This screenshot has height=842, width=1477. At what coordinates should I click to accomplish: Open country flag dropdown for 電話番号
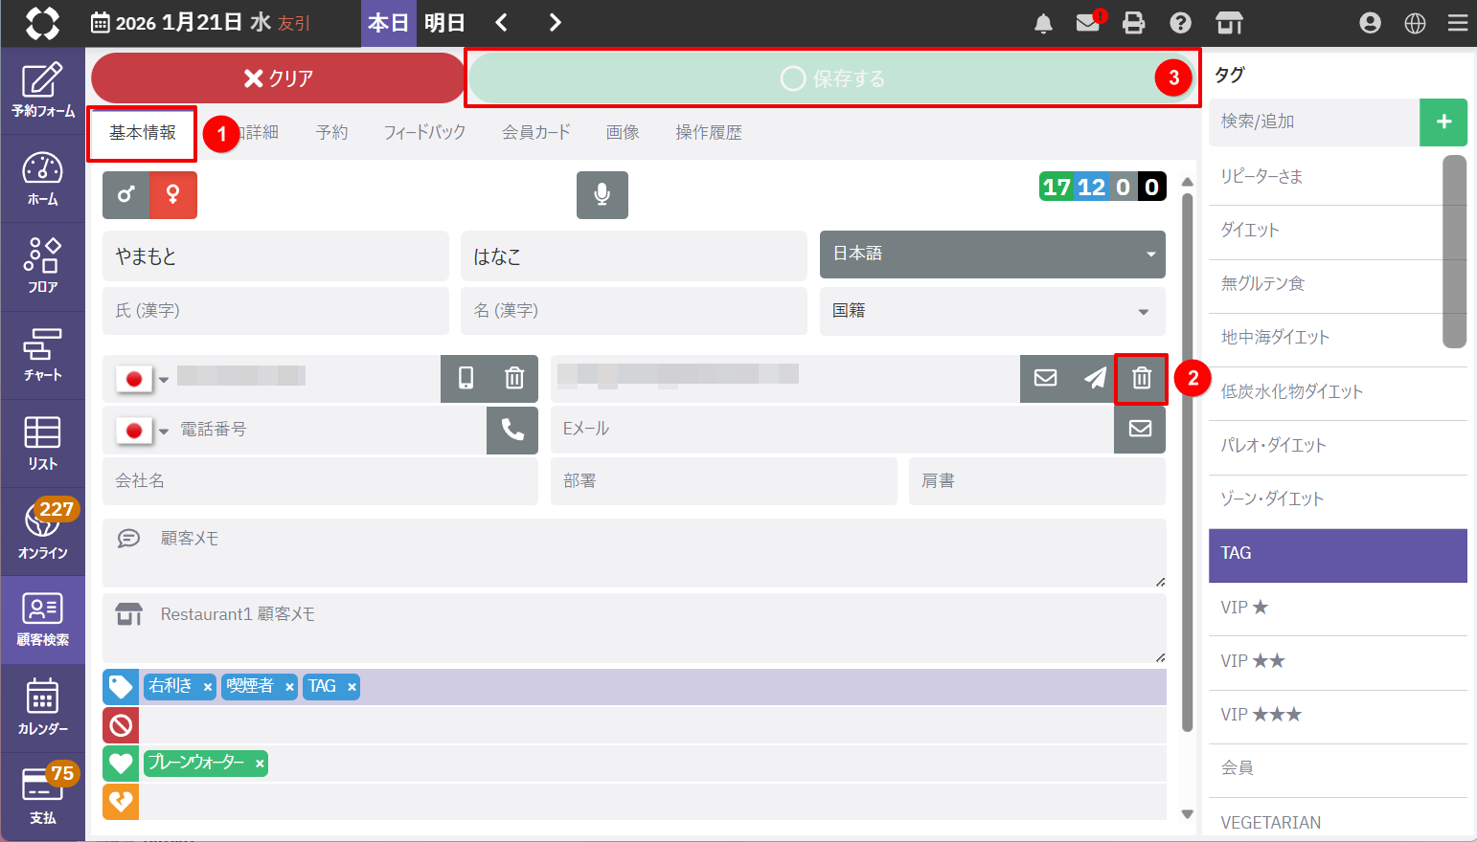pyautogui.click(x=142, y=431)
